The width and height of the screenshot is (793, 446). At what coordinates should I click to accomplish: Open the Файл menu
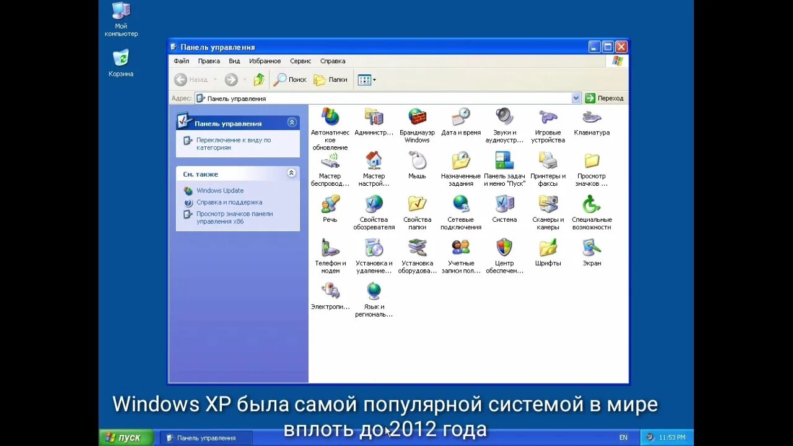(x=182, y=61)
